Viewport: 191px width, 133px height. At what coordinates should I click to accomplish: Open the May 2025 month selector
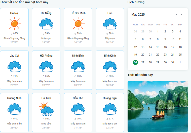click(x=138, y=15)
